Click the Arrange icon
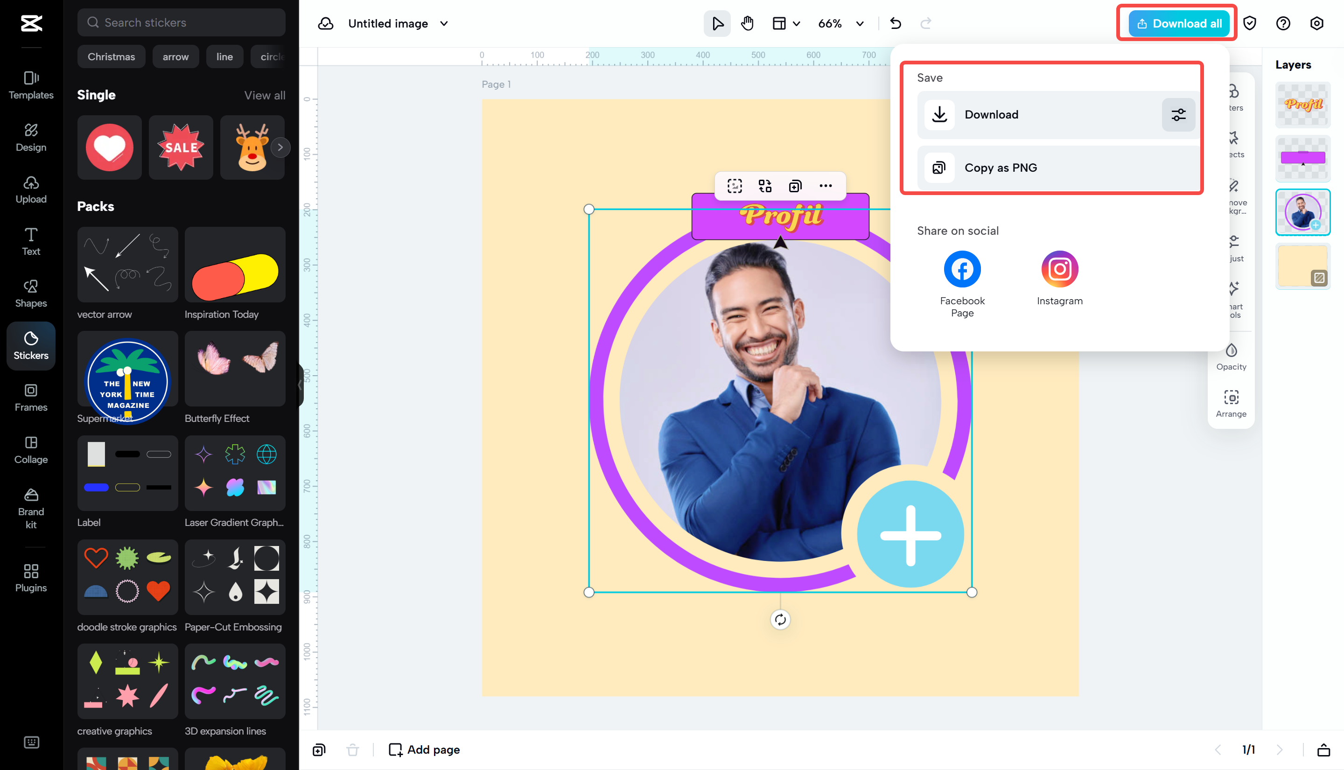Viewport: 1344px width, 770px height. pyautogui.click(x=1231, y=403)
